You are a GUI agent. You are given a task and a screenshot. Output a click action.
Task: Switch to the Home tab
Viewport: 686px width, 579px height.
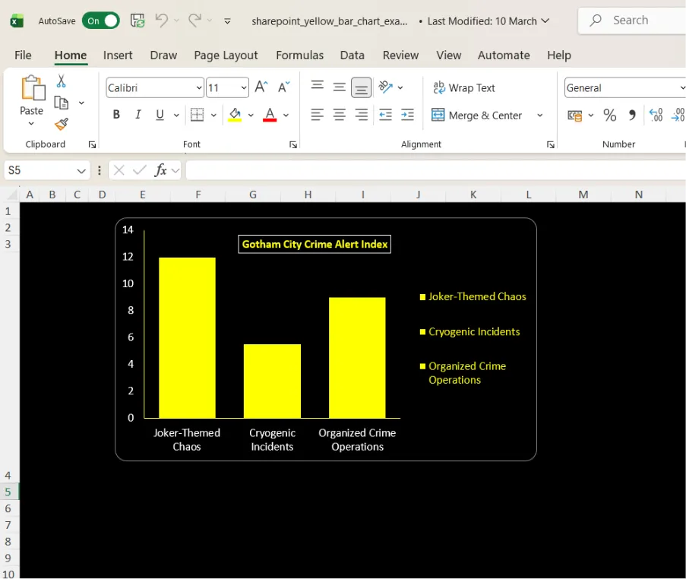click(x=71, y=55)
